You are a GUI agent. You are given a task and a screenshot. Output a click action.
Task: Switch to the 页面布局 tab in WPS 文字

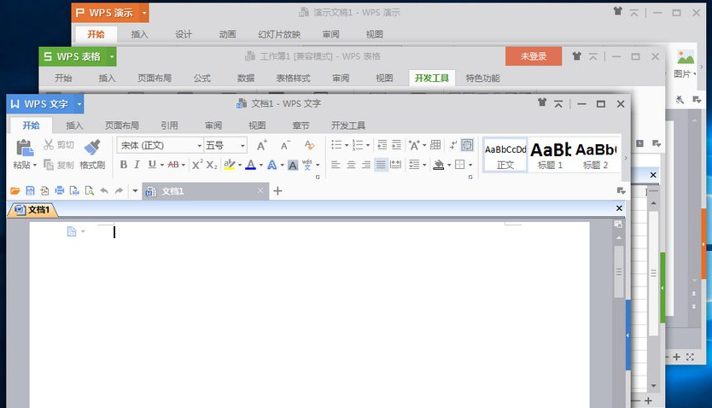[122, 125]
